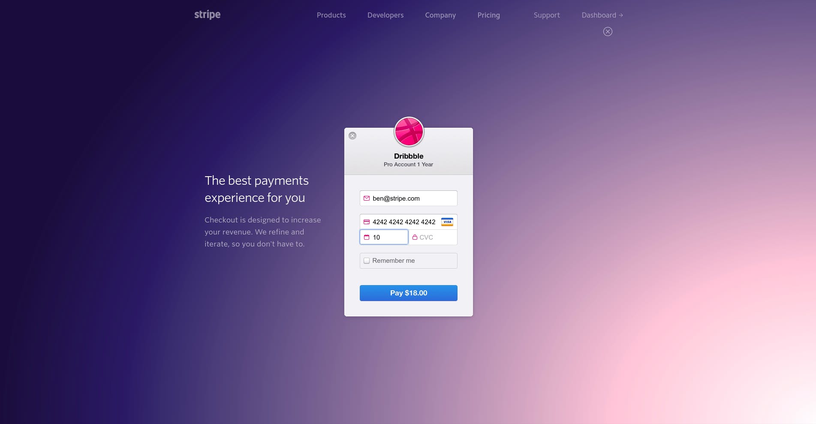Click the Dribbble basketball logo
The image size is (816, 424).
[409, 132]
